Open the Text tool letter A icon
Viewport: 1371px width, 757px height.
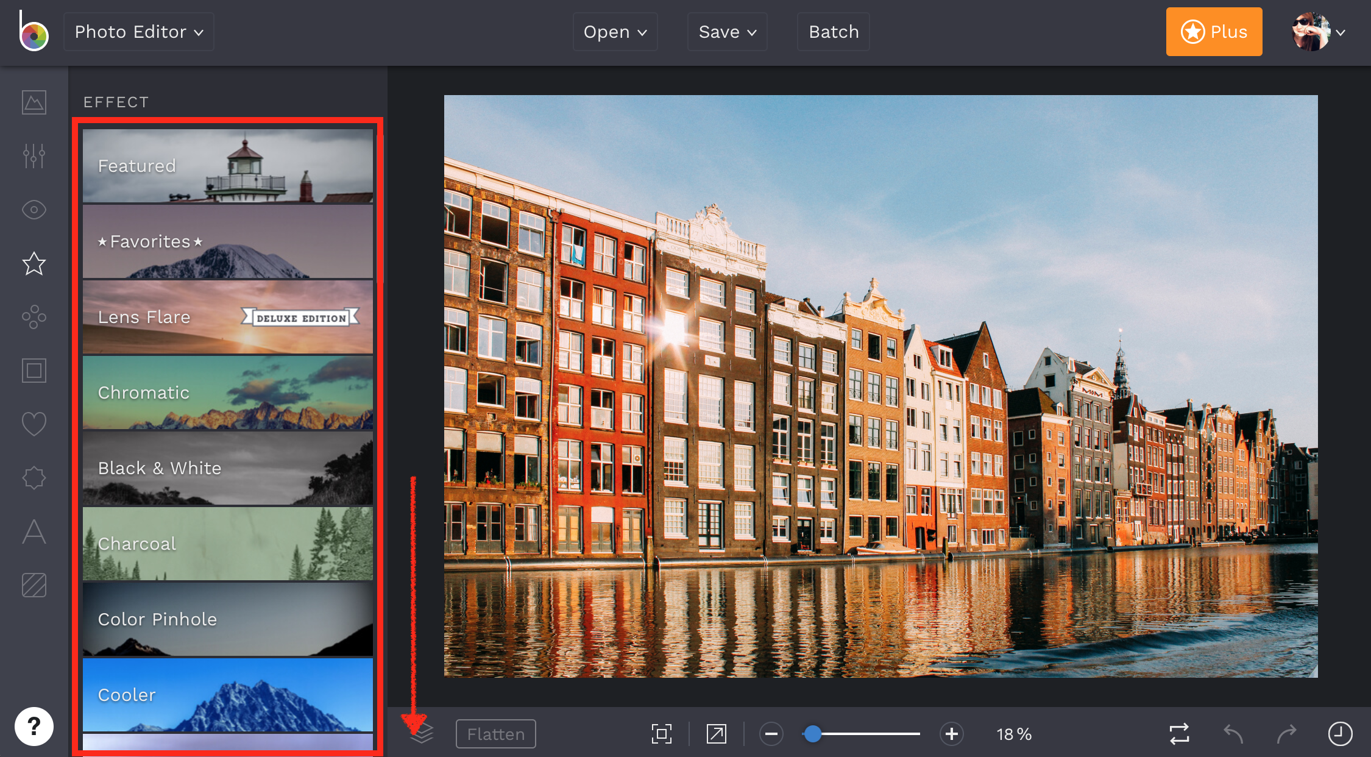(34, 531)
